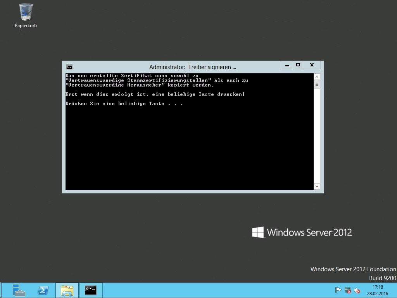Open File Explorer from the taskbar
Screen dimensions: 397x298
click(x=67, y=290)
